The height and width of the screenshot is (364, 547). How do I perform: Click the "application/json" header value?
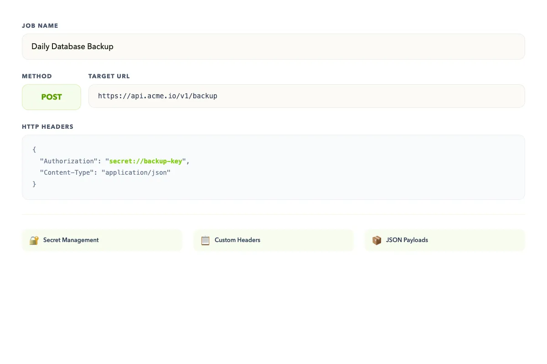pyautogui.click(x=136, y=172)
